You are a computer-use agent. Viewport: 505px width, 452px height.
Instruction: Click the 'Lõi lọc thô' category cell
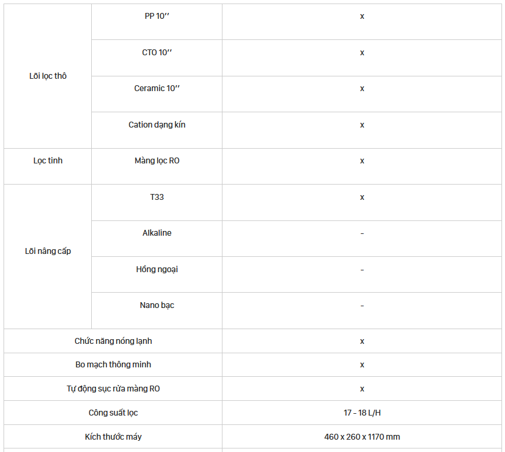click(48, 76)
